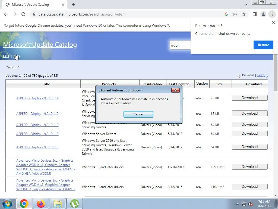Sort by the Title column header

(x=46, y=84)
